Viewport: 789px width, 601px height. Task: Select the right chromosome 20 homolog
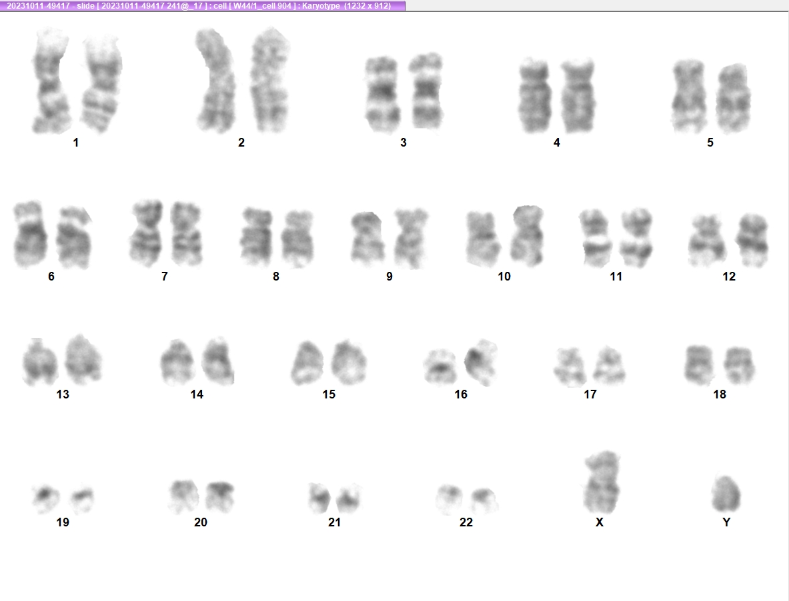click(220, 497)
